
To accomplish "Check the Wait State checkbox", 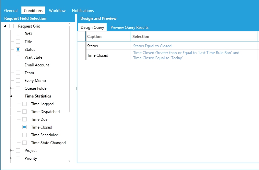I will point(18,57).
